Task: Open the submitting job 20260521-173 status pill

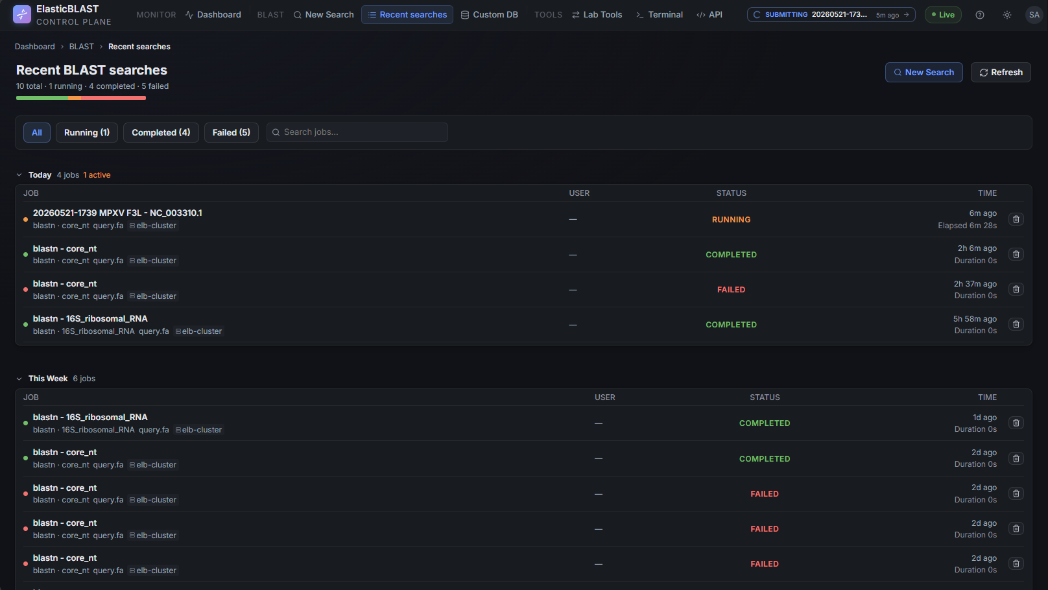Action: 831,15
